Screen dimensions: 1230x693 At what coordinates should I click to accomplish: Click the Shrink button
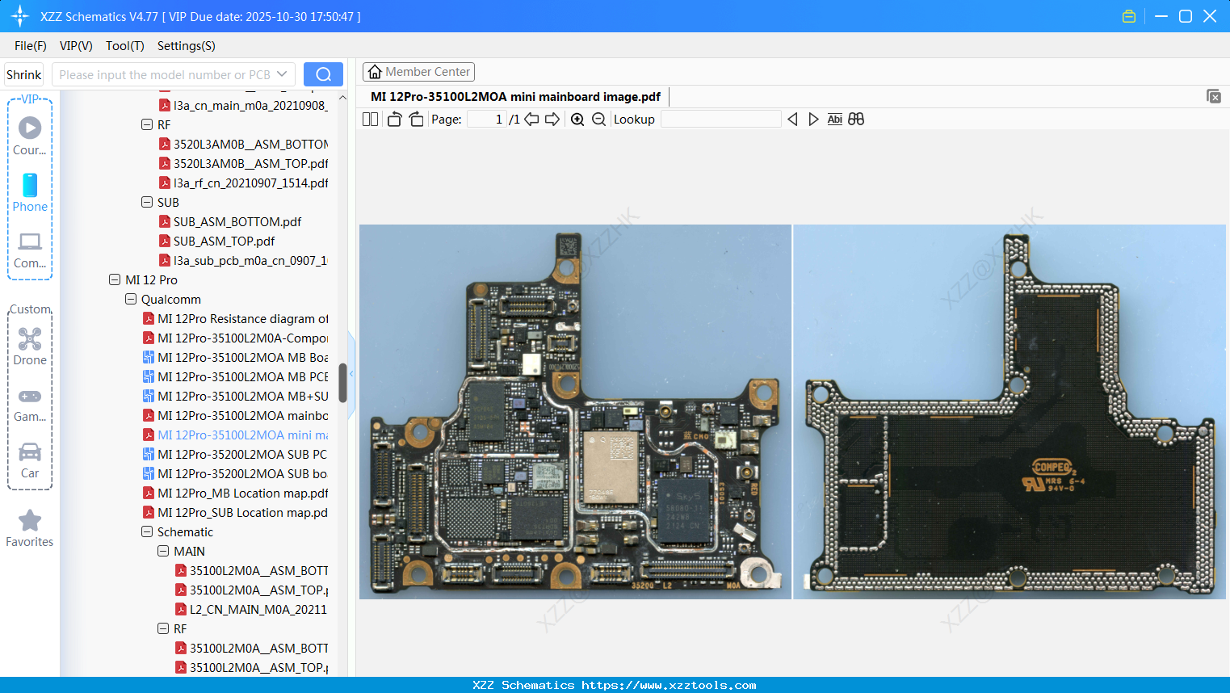pyautogui.click(x=23, y=73)
